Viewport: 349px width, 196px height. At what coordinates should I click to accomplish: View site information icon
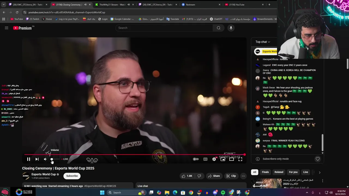pyautogui.click(x=25, y=12)
